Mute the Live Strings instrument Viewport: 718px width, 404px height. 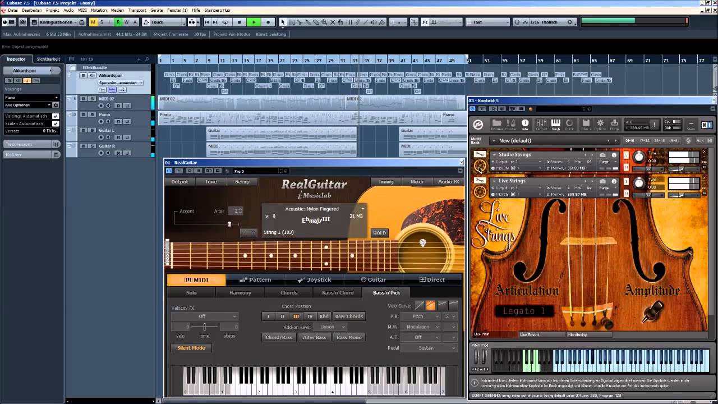pyautogui.click(x=627, y=194)
